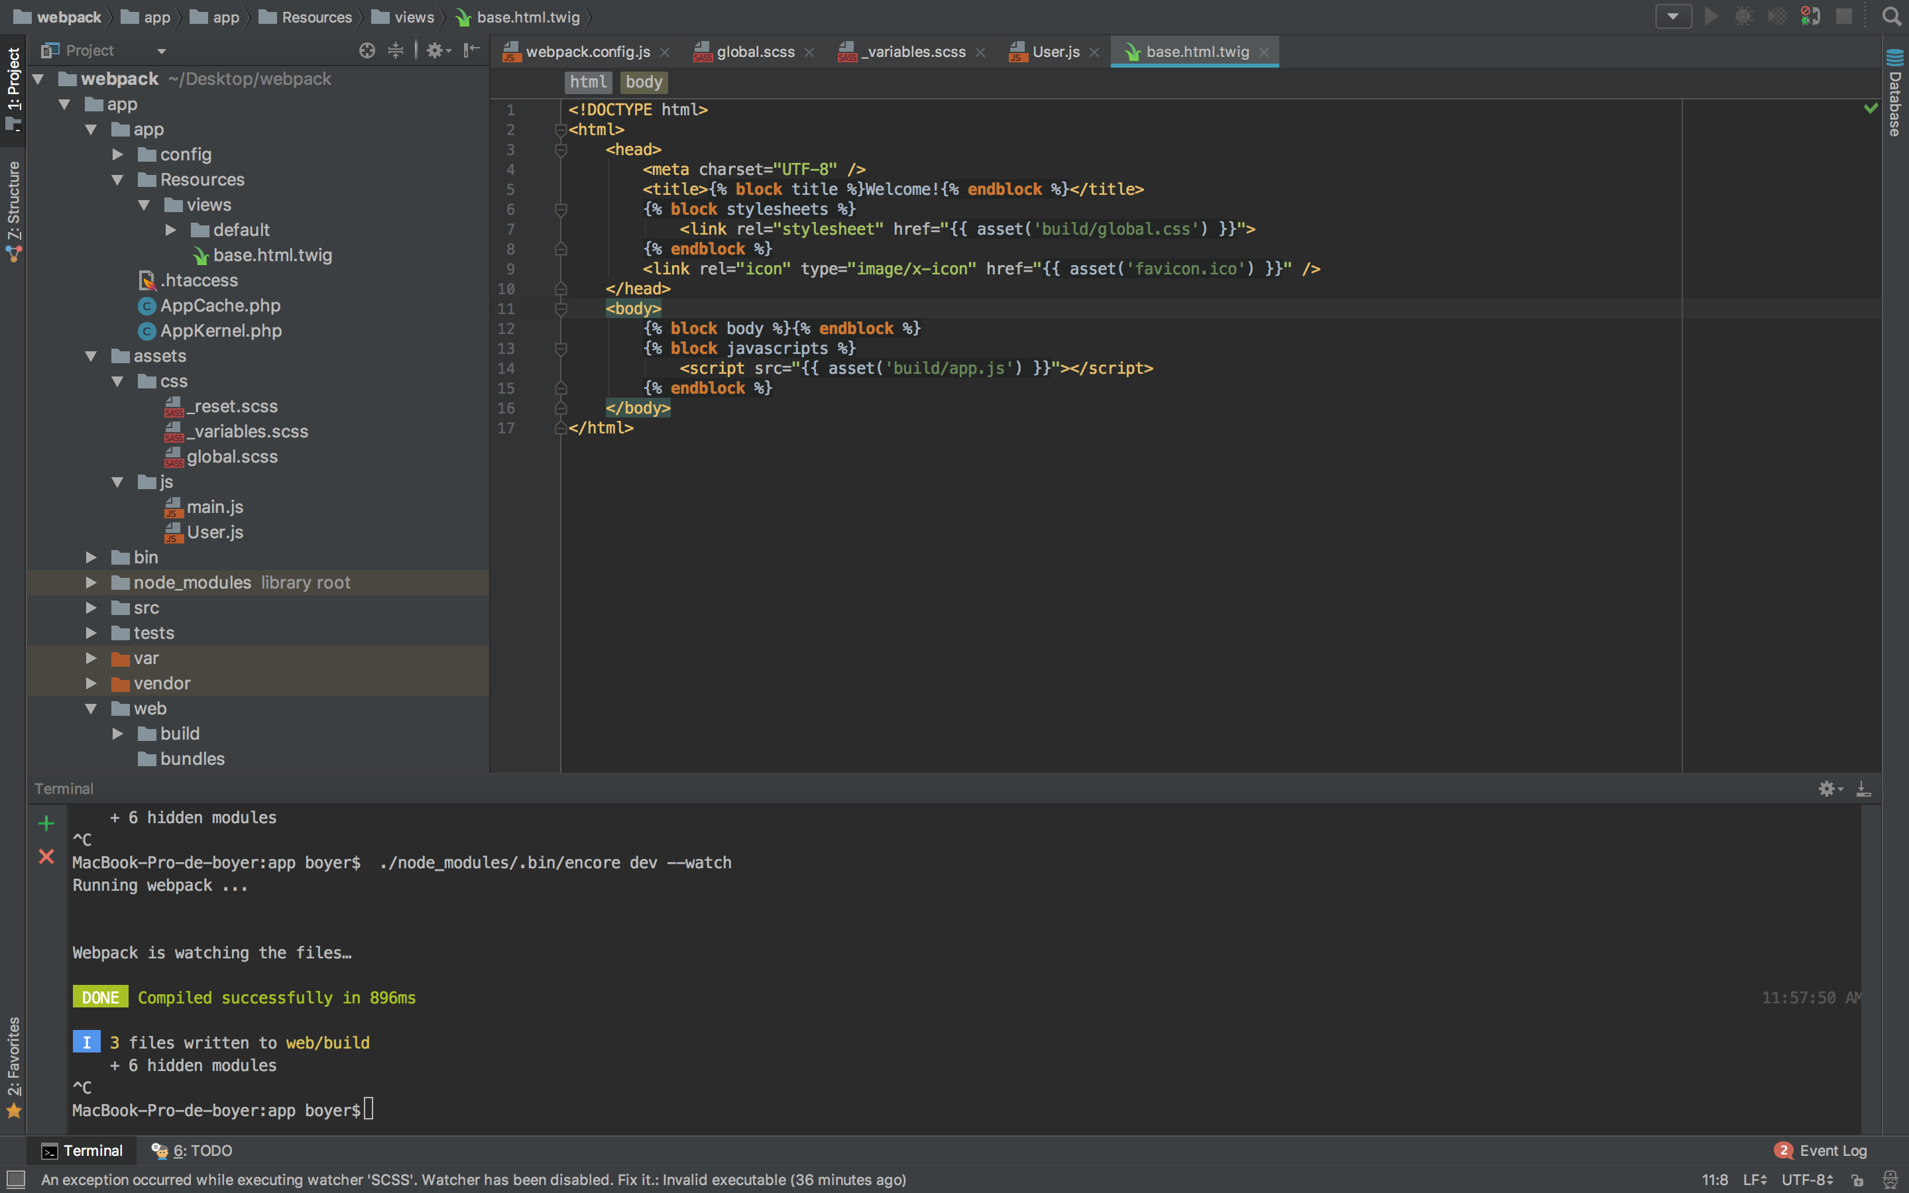This screenshot has height=1193, width=1909.
Task: Click the Run play button
Action: 1710,17
